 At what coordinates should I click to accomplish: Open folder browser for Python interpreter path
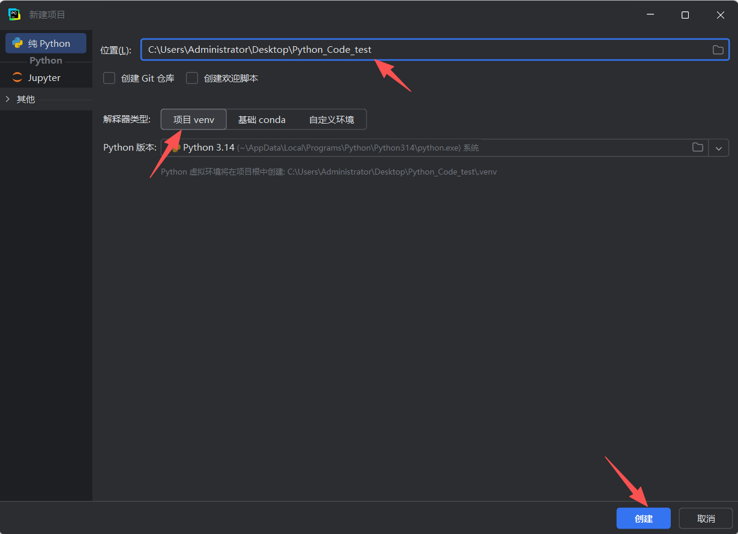(697, 148)
